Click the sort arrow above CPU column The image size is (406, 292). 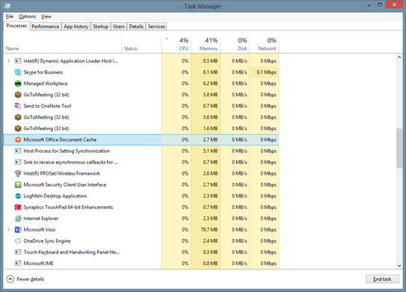pyautogui.click(x=167, y=39)
